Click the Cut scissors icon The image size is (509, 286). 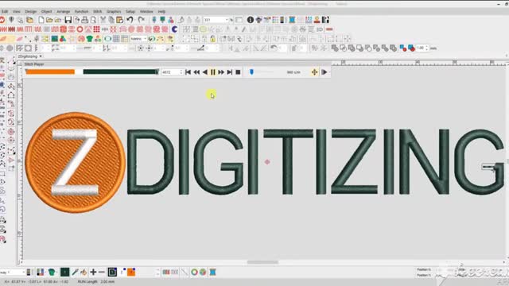coord(103,20)
